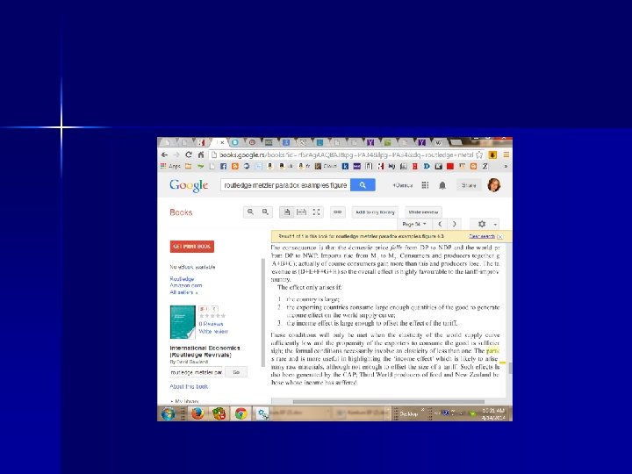
Task: Click the browser forward arrow
Action: click(176, 154)
